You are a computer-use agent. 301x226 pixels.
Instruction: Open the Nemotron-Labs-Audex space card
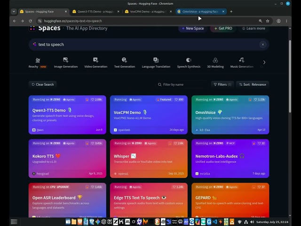point(230,159)
